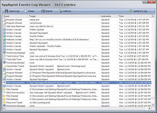
Task: Open the Actions menu
Action: point(66,11)
